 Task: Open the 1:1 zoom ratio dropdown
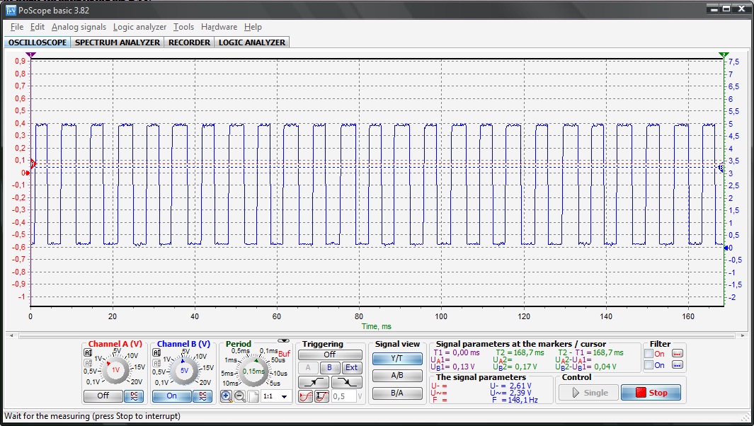pos(284,397)
